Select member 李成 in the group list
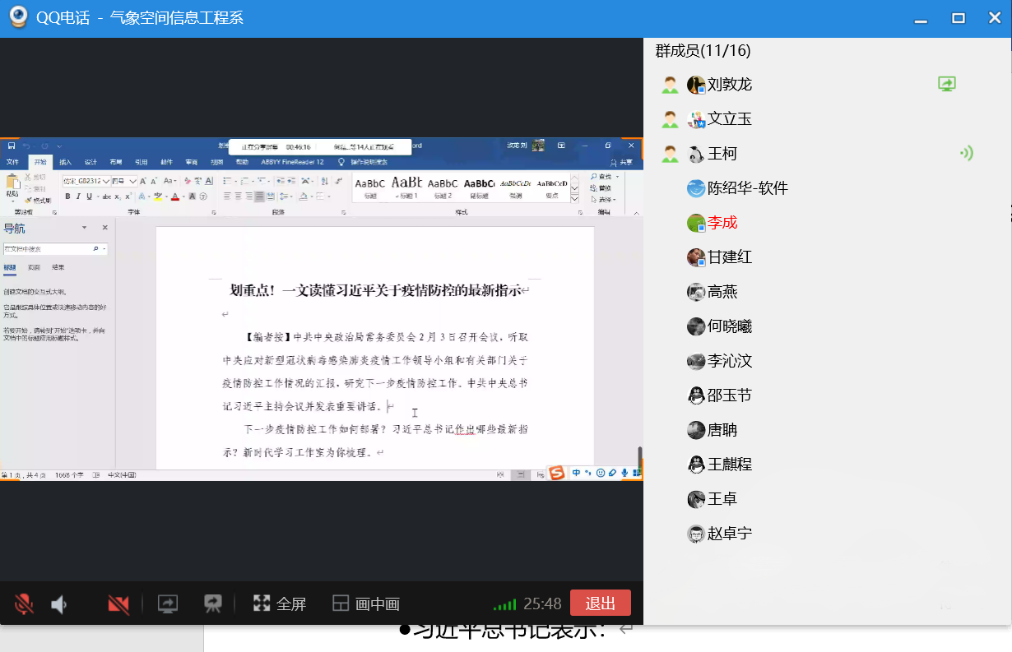Image resolution: width=1012 pixels, height=652 pixels. (722, 223)
